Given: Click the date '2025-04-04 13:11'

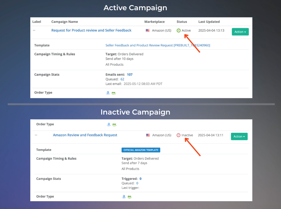Looking at the screenshot, I should click(210, 135).
